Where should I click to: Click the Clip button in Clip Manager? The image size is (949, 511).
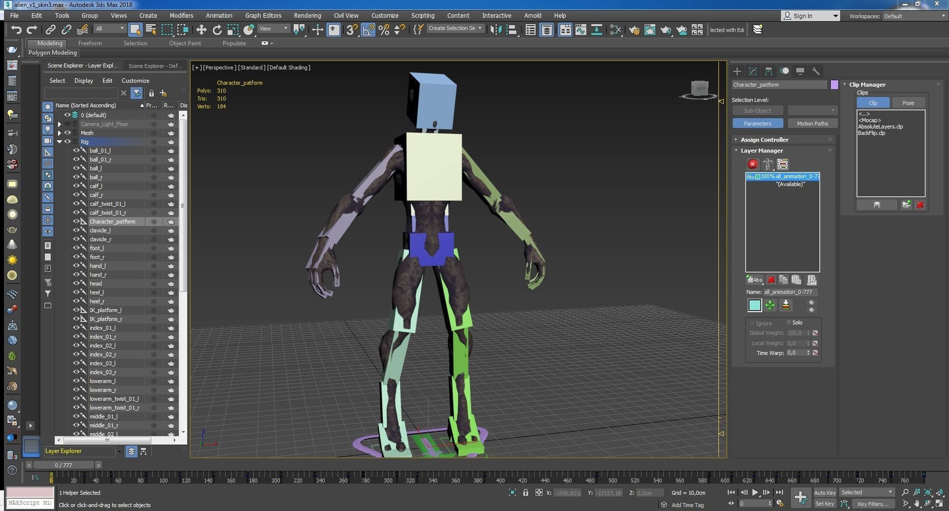[x=873, y=103]
